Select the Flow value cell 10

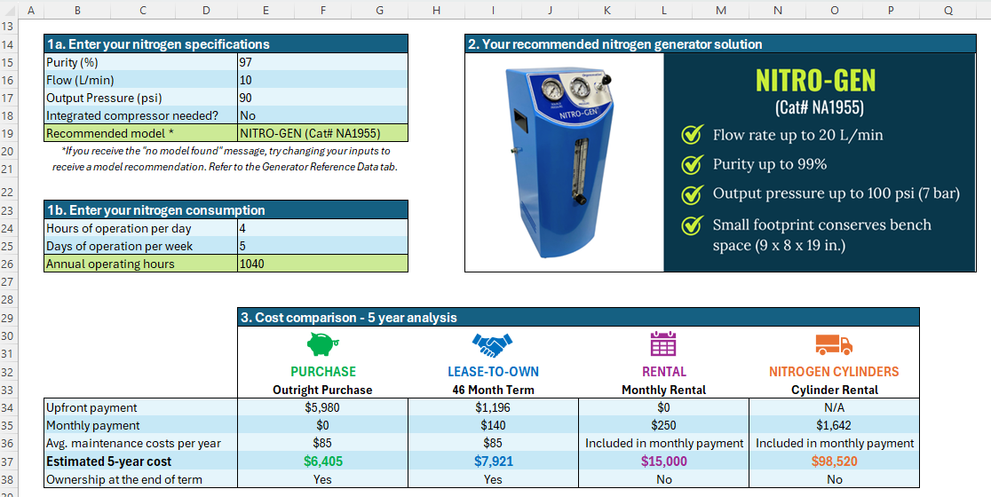(x=322, y=80)
